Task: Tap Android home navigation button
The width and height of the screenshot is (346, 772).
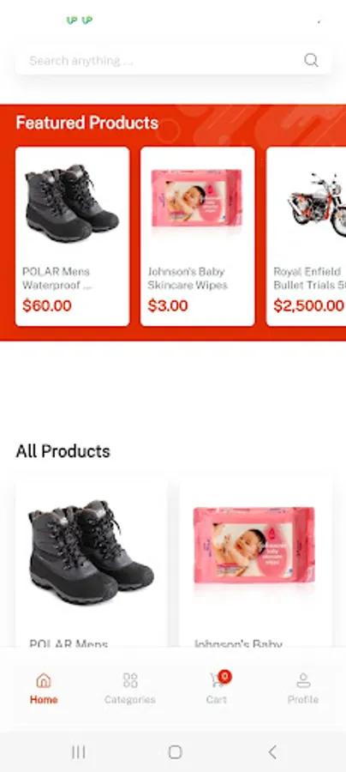Action: [175, 751]
